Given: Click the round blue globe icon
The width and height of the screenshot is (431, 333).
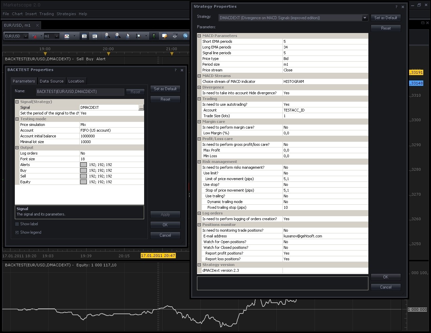Looking at the screenshot, I should 185,36.
